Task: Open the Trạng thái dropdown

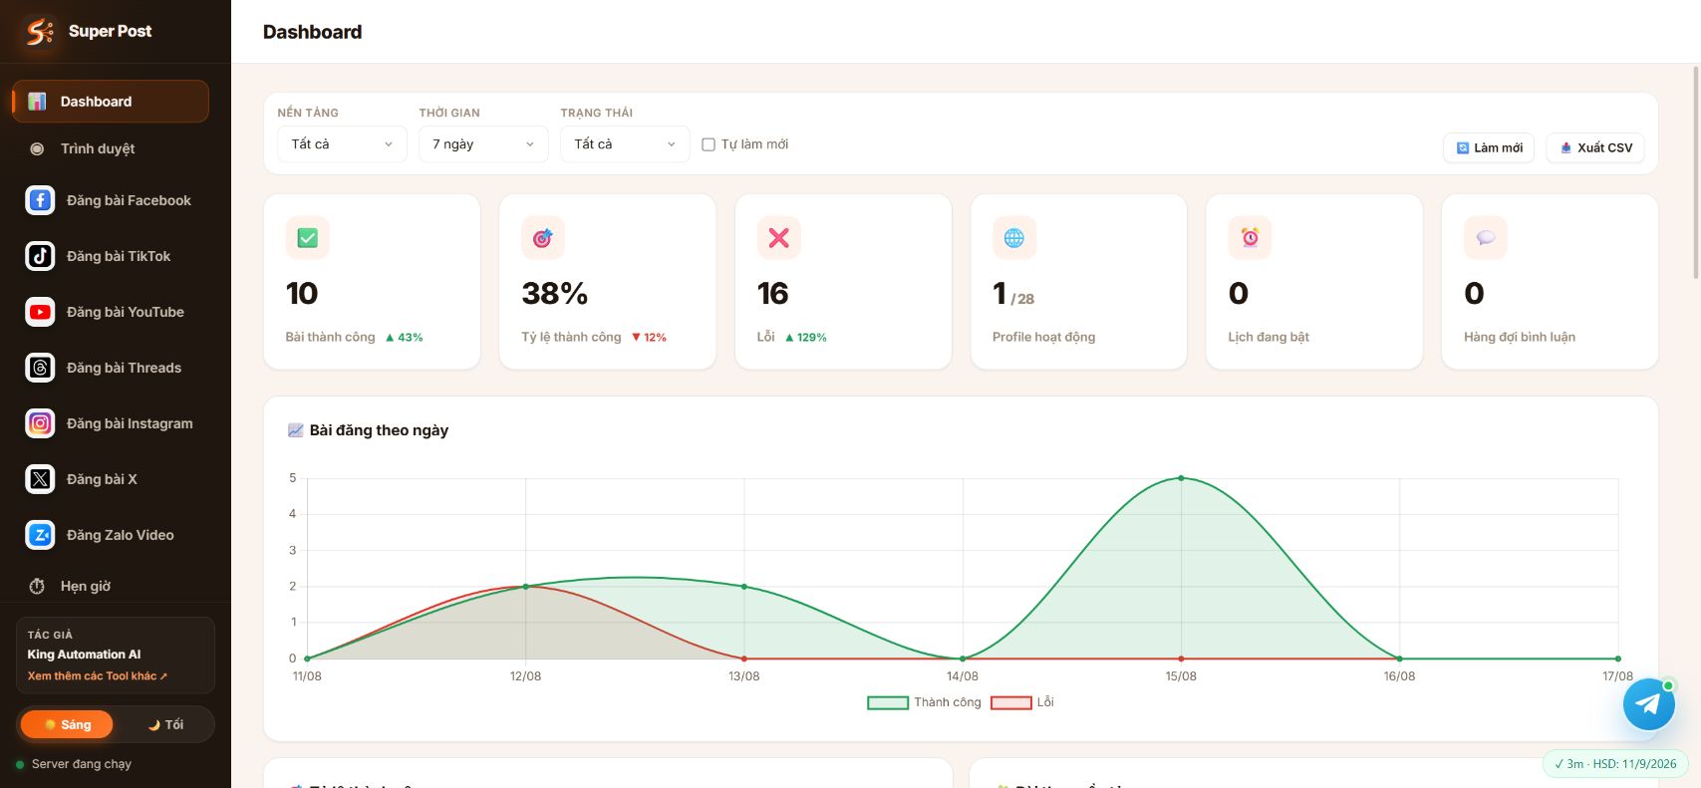Action: [x=625, y=144]
